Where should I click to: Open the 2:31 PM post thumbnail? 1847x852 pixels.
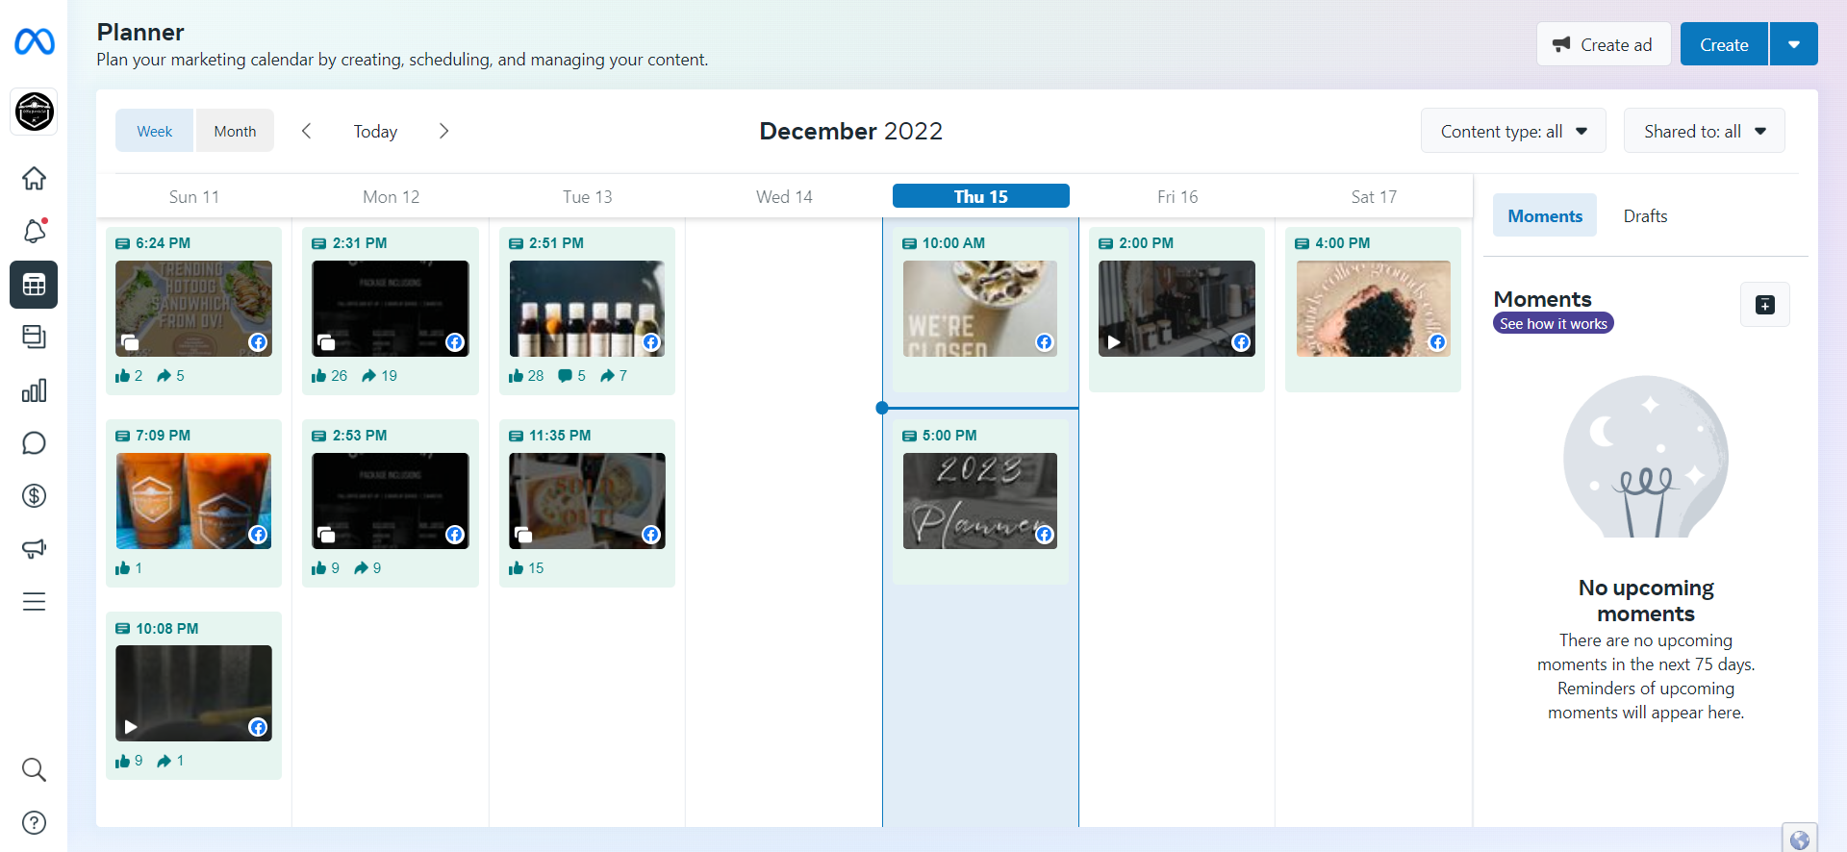391,309
